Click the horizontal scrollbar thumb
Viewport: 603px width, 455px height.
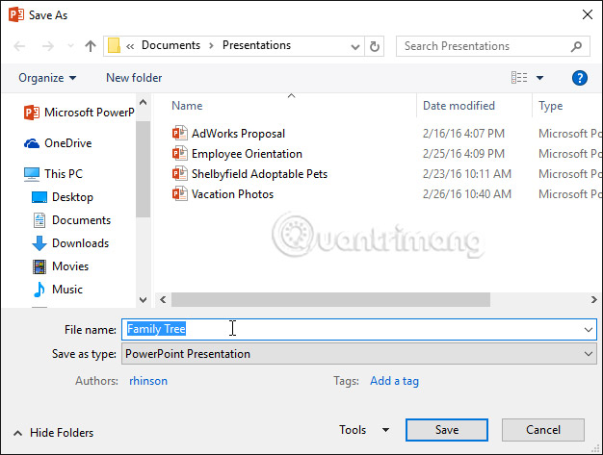point(330,300)
